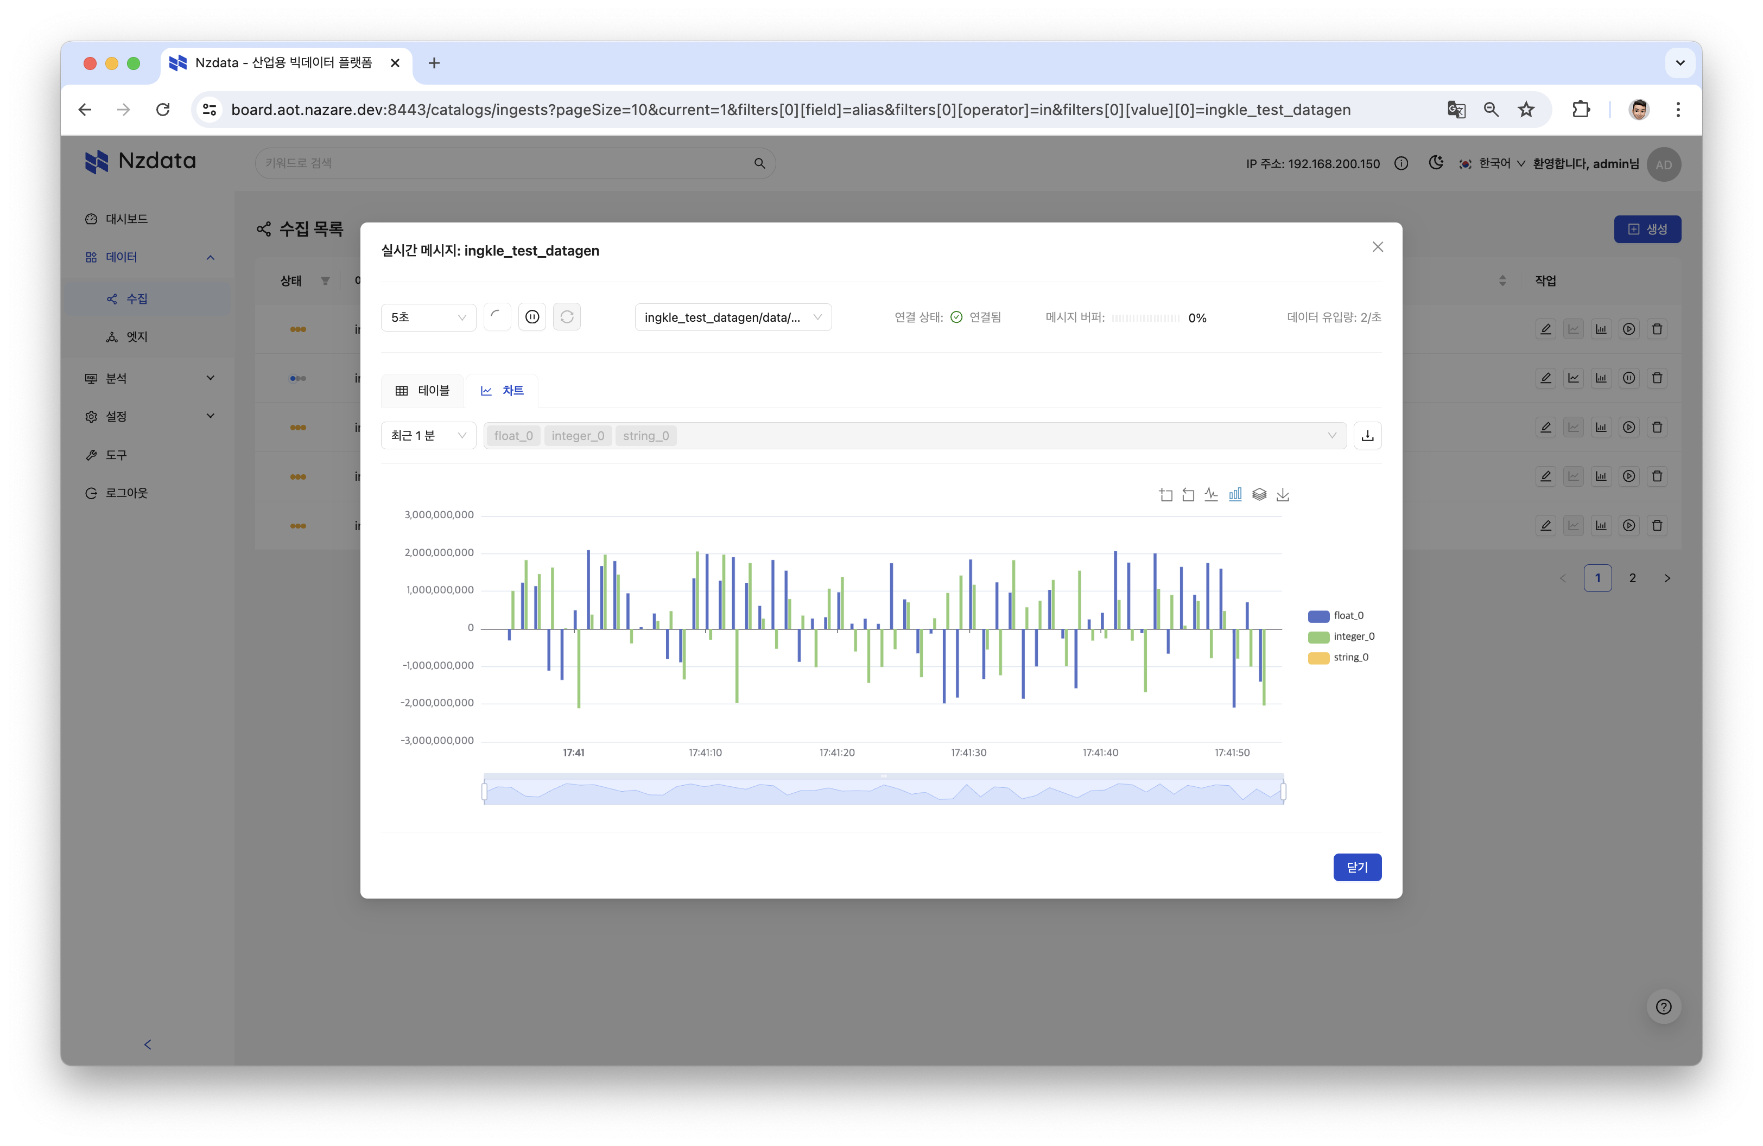Click the 키워드로 검색 search field
This screenshot has width=1763, height=1146.
(515, 163)
